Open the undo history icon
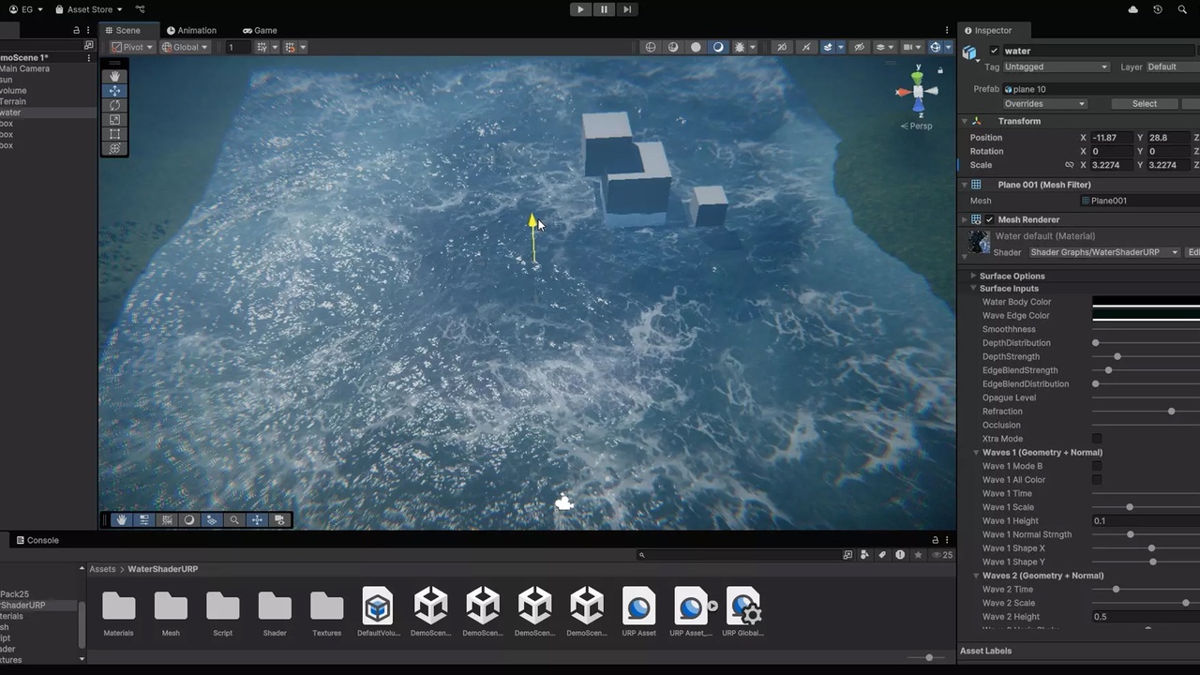Viewport: 1200px width, 675px height. 1158,9
